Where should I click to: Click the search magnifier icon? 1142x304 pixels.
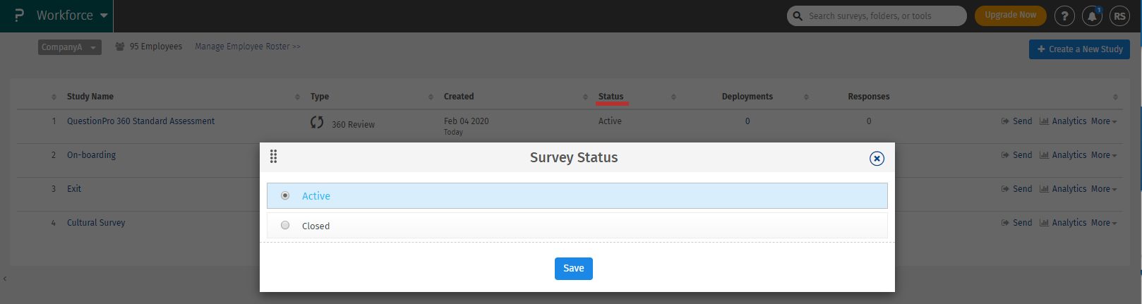coord(798,16)
